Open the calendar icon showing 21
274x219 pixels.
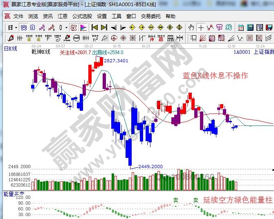click(240, 27)
